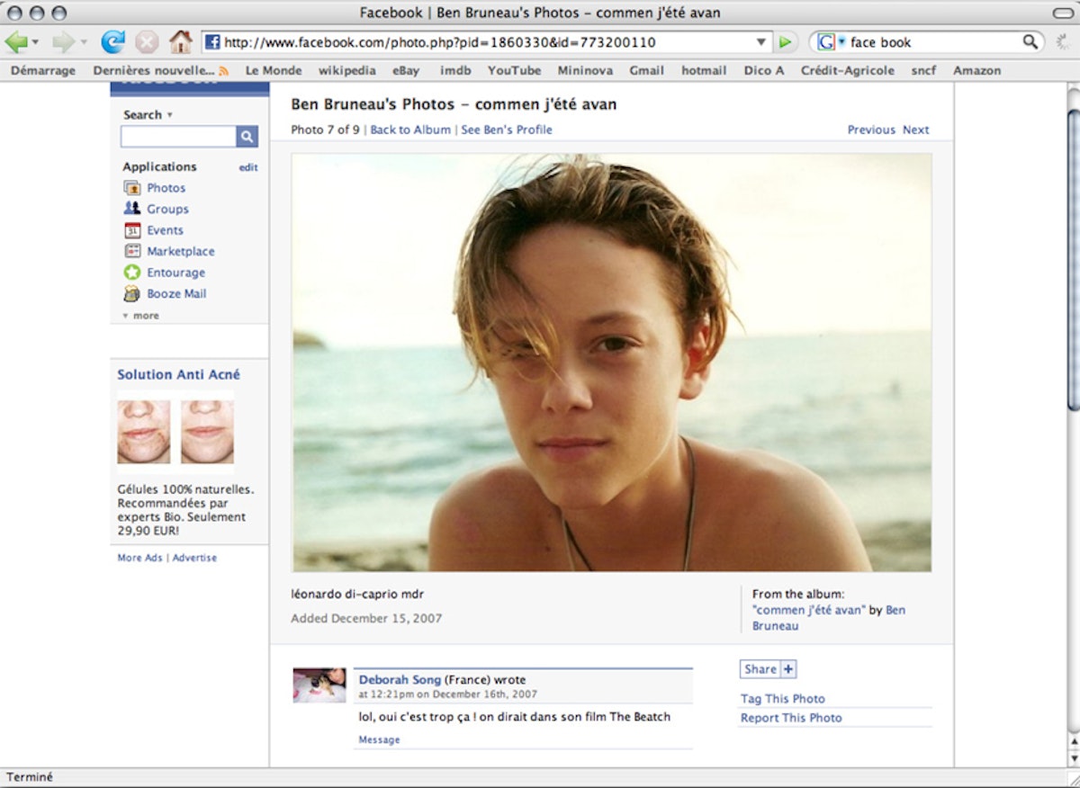Screen dimensions: 1080x788
Task: Click the magnifier in the browser search box
Action: tap(1030, 42)
